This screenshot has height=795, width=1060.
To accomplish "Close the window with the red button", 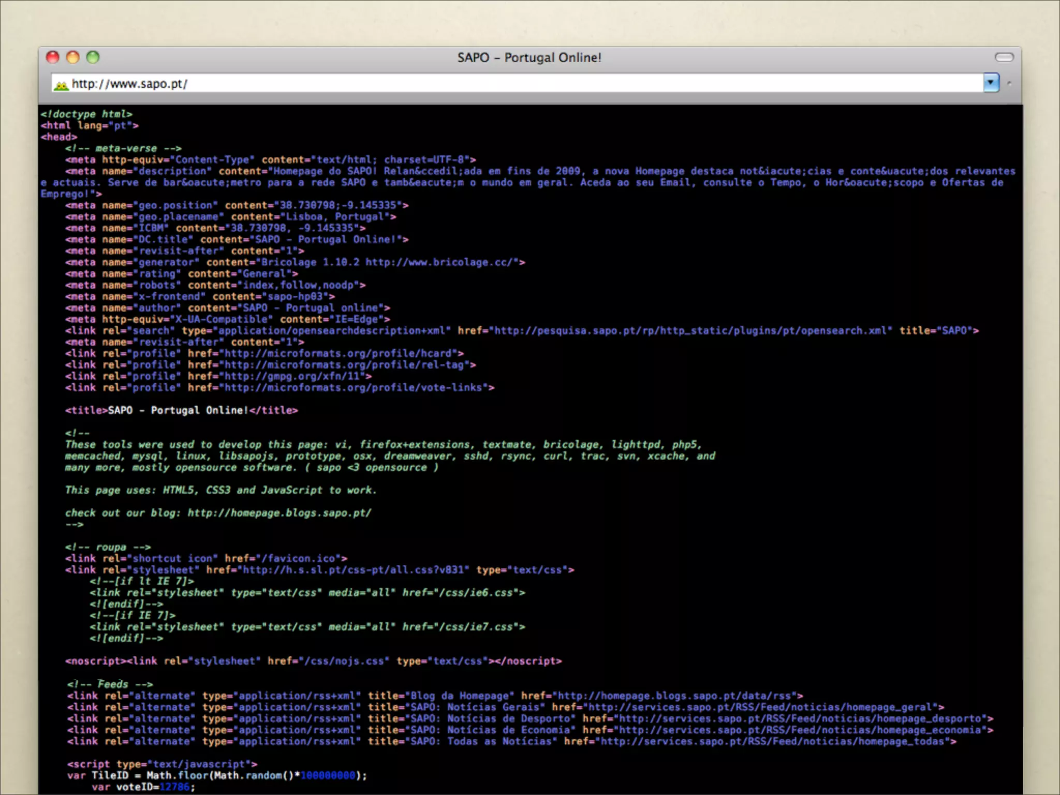I will pyautogui.click(x=53, y=57).
